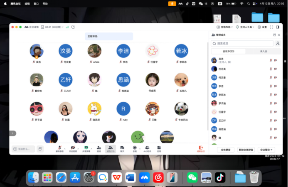Click the 开启视频 camera icon
The image size is (288, 187).
pyautogui.click(x=73, y=148)
